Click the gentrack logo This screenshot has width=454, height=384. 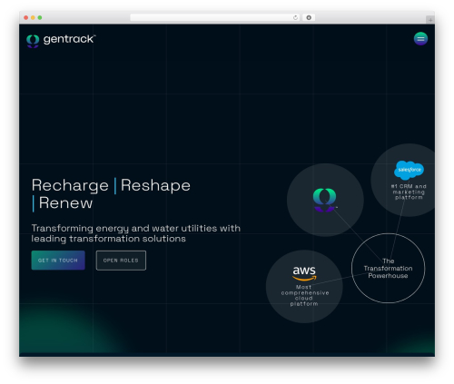[61, 41]
